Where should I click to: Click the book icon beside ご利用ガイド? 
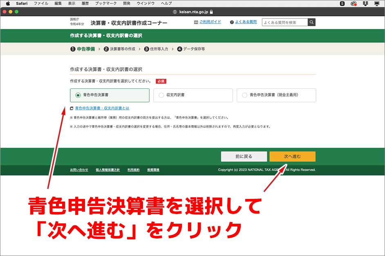click(x=196, y=22)
